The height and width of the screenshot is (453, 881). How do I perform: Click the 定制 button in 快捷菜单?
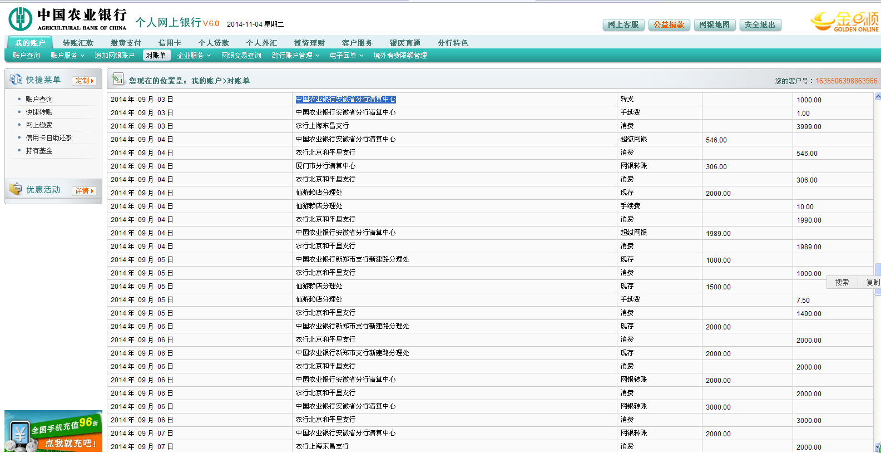click(x=84, y=81)
